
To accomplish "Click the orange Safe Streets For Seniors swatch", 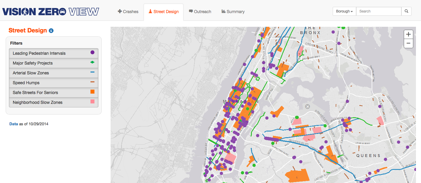I will click(92, 92).
